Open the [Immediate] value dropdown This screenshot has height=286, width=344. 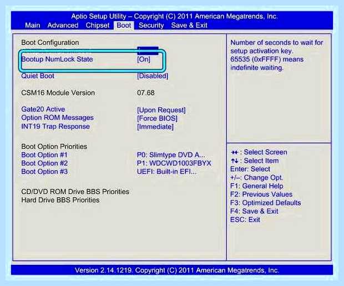click(x=155, y=127)
